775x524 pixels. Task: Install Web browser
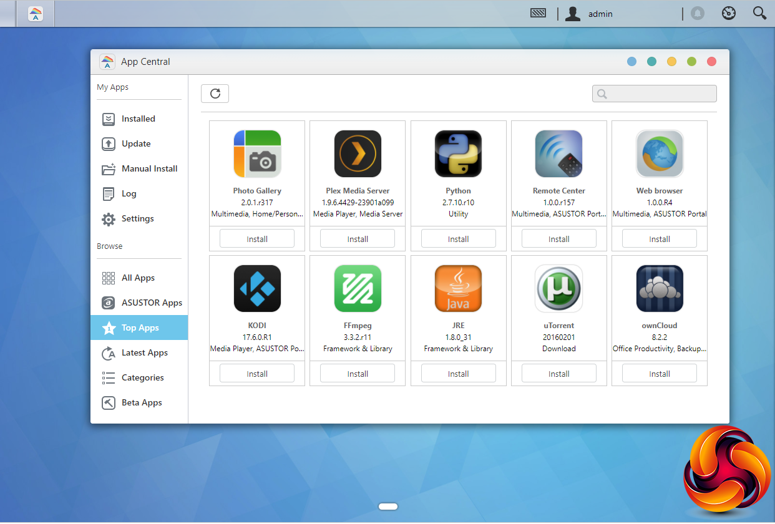pyautogui.click(x=660, y=239)
